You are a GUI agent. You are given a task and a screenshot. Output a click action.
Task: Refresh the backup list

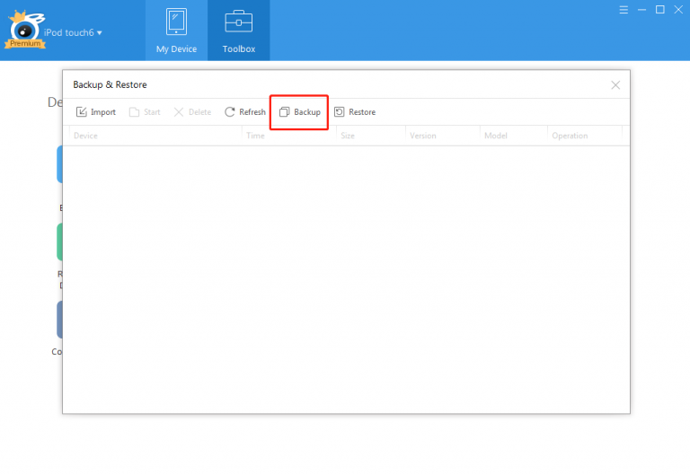click(245, 112)
